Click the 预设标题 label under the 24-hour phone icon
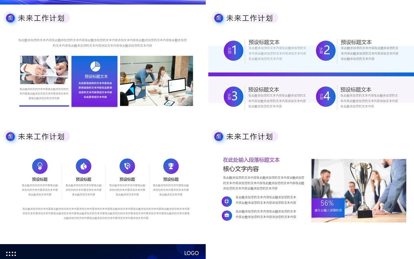The height and width of the screenshot is (259, 414). coord(127,179)
